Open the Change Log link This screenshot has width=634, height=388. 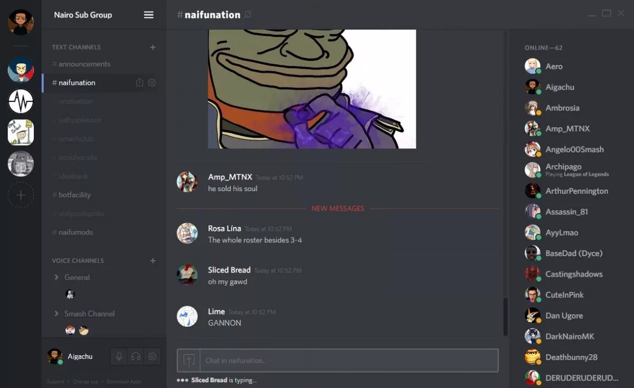click(x=85, y=382)
